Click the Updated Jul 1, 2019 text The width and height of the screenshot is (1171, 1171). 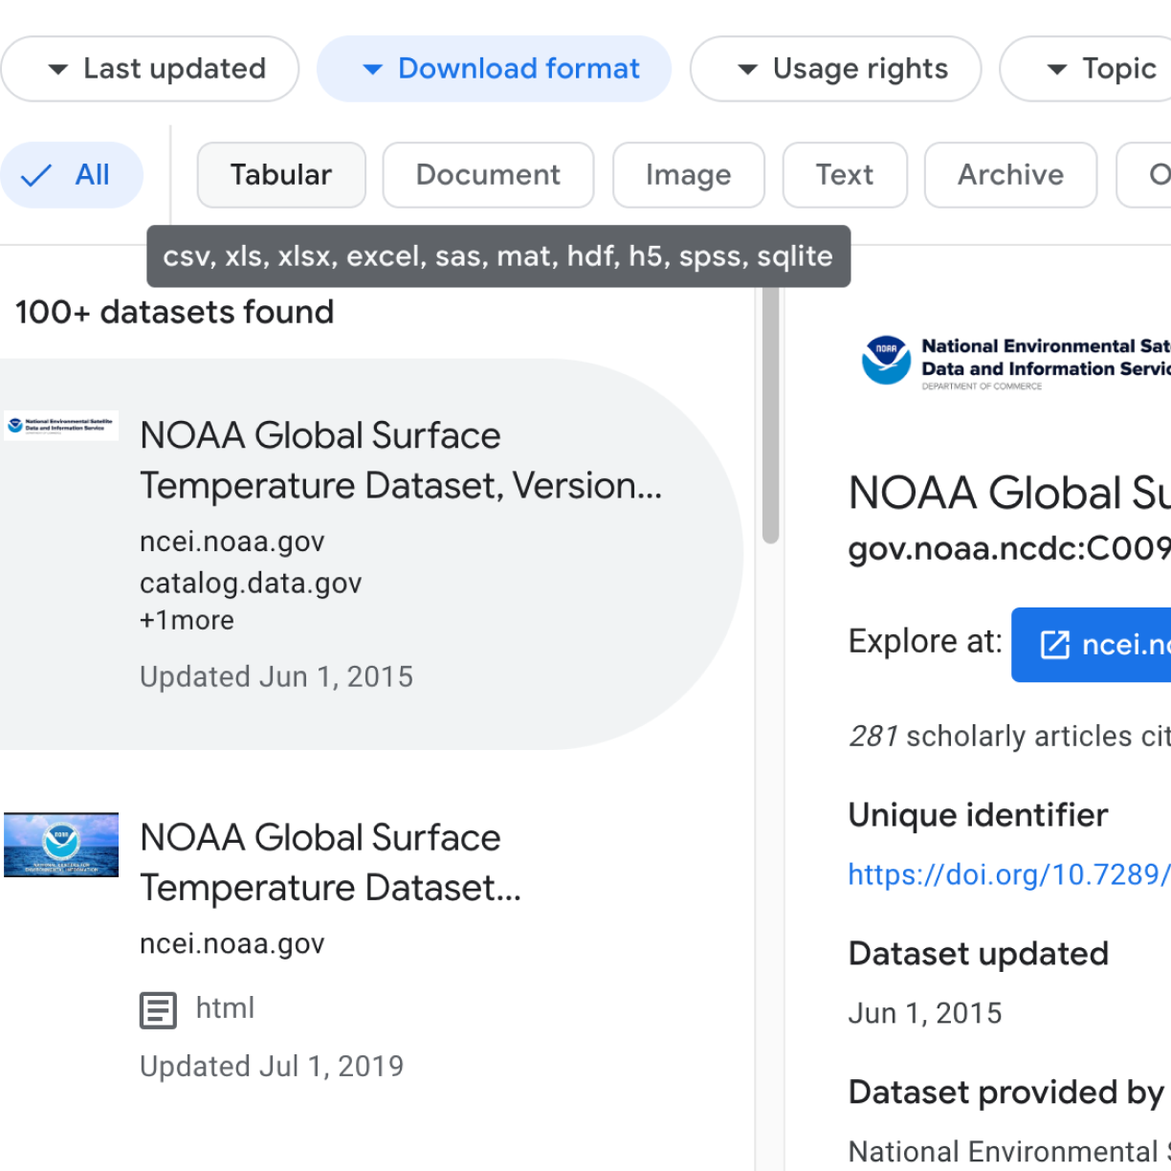click(272, 1066)
